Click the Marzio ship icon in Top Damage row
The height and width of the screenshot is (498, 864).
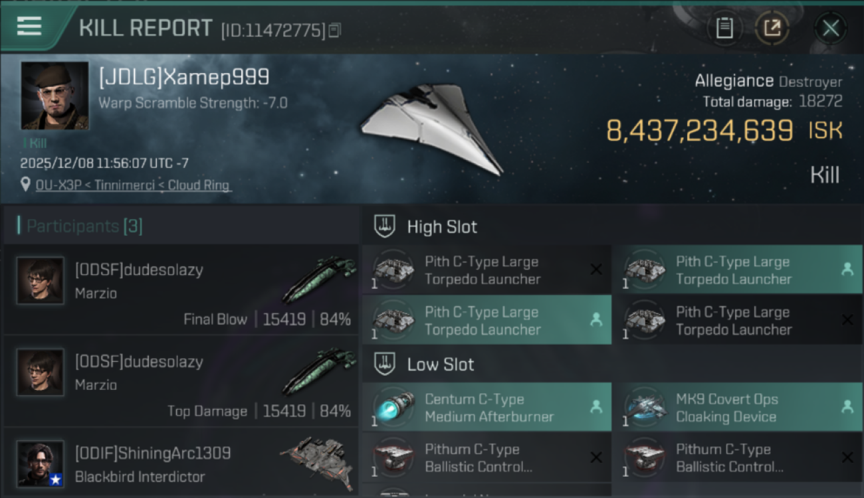click(319, 372)
